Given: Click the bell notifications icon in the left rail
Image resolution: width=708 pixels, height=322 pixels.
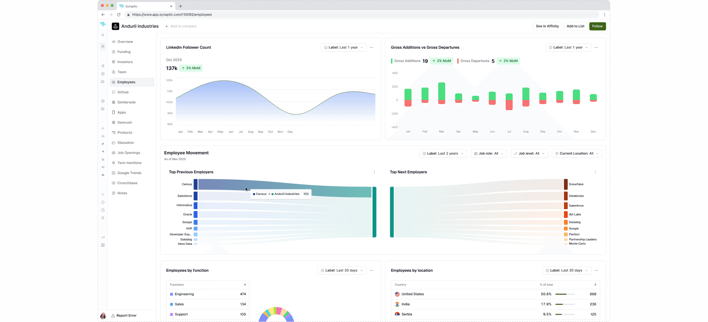Looking at the screenshot, I should click(103, 218).
